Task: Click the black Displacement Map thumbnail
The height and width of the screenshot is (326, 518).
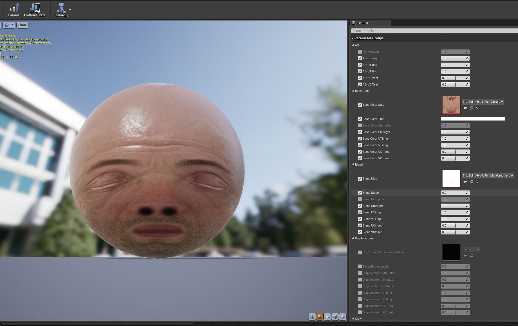Action: (x=451, y=252)
